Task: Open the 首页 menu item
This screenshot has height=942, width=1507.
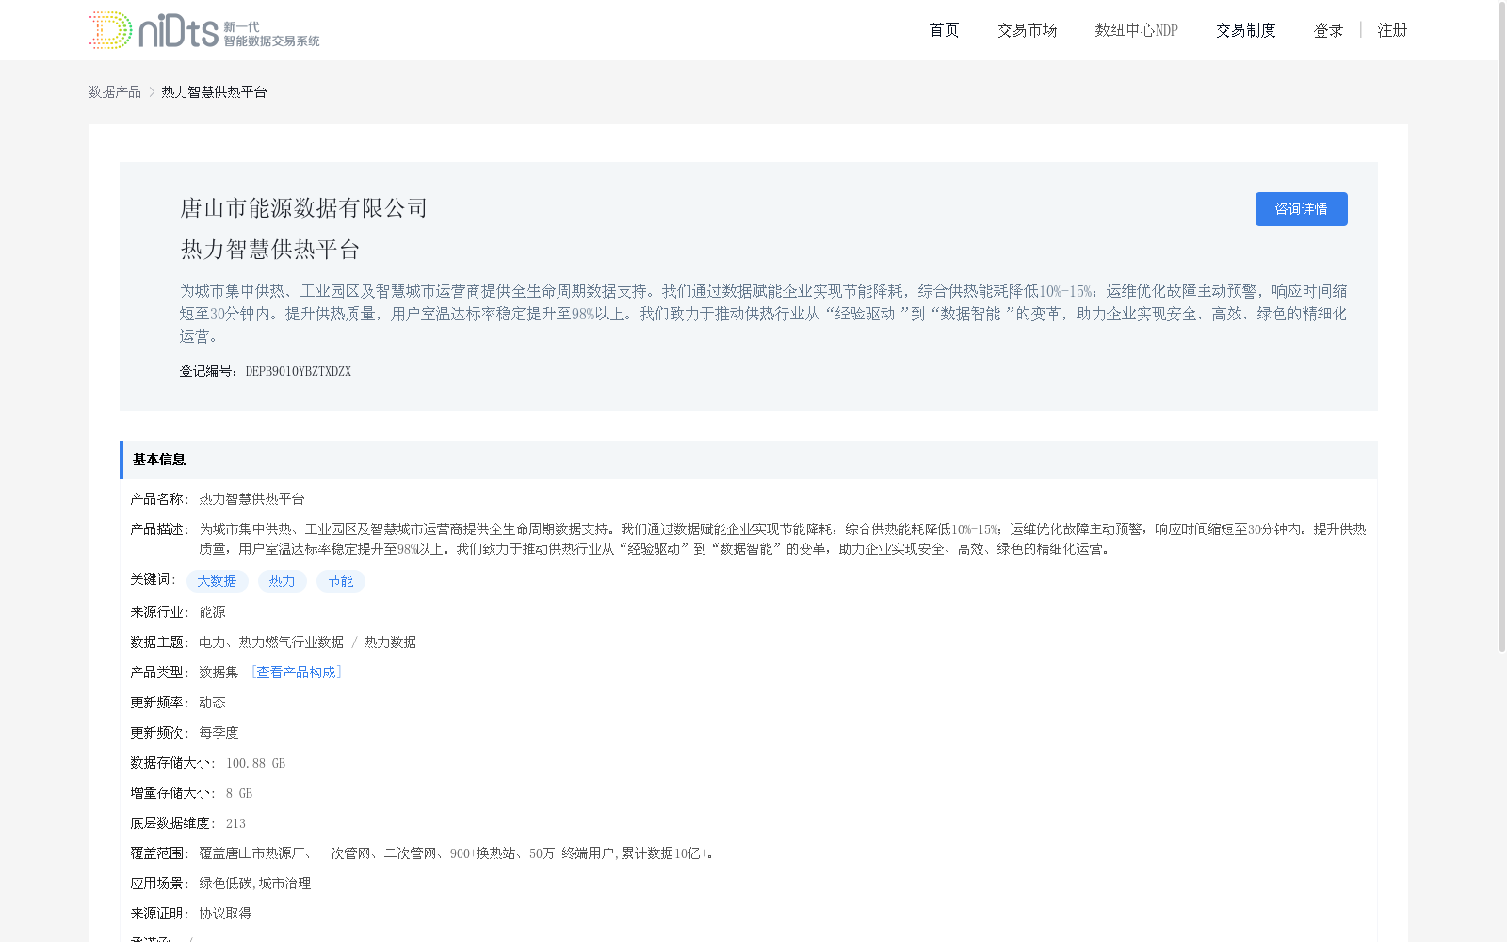Action: [944, 30]
